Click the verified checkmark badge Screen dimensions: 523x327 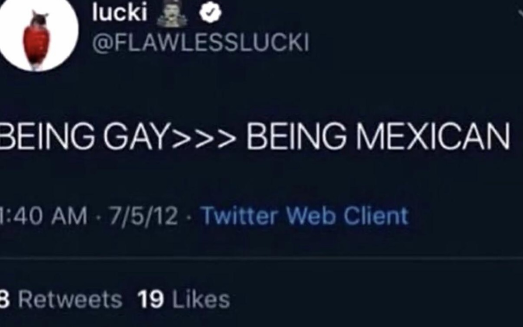[x=210, y=13]
